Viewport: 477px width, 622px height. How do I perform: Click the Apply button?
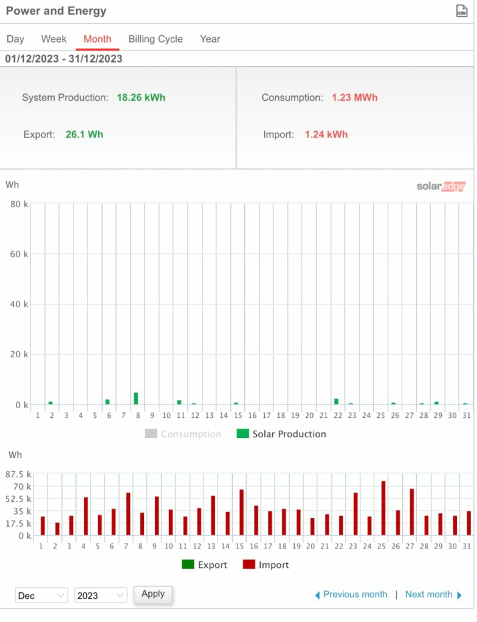click(x=153, y=594)
